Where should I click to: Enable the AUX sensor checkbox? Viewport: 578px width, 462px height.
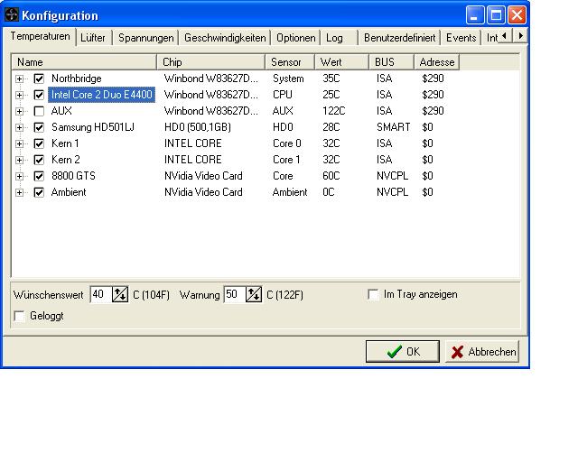coord(39,111)
